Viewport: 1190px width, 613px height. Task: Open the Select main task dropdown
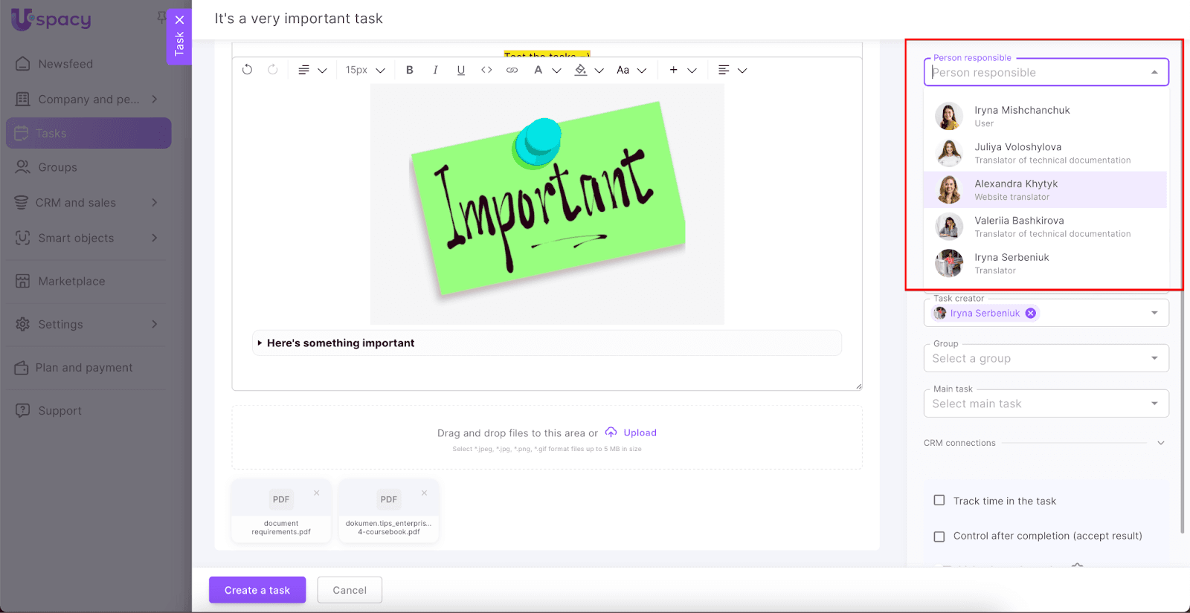(1046, 404)
